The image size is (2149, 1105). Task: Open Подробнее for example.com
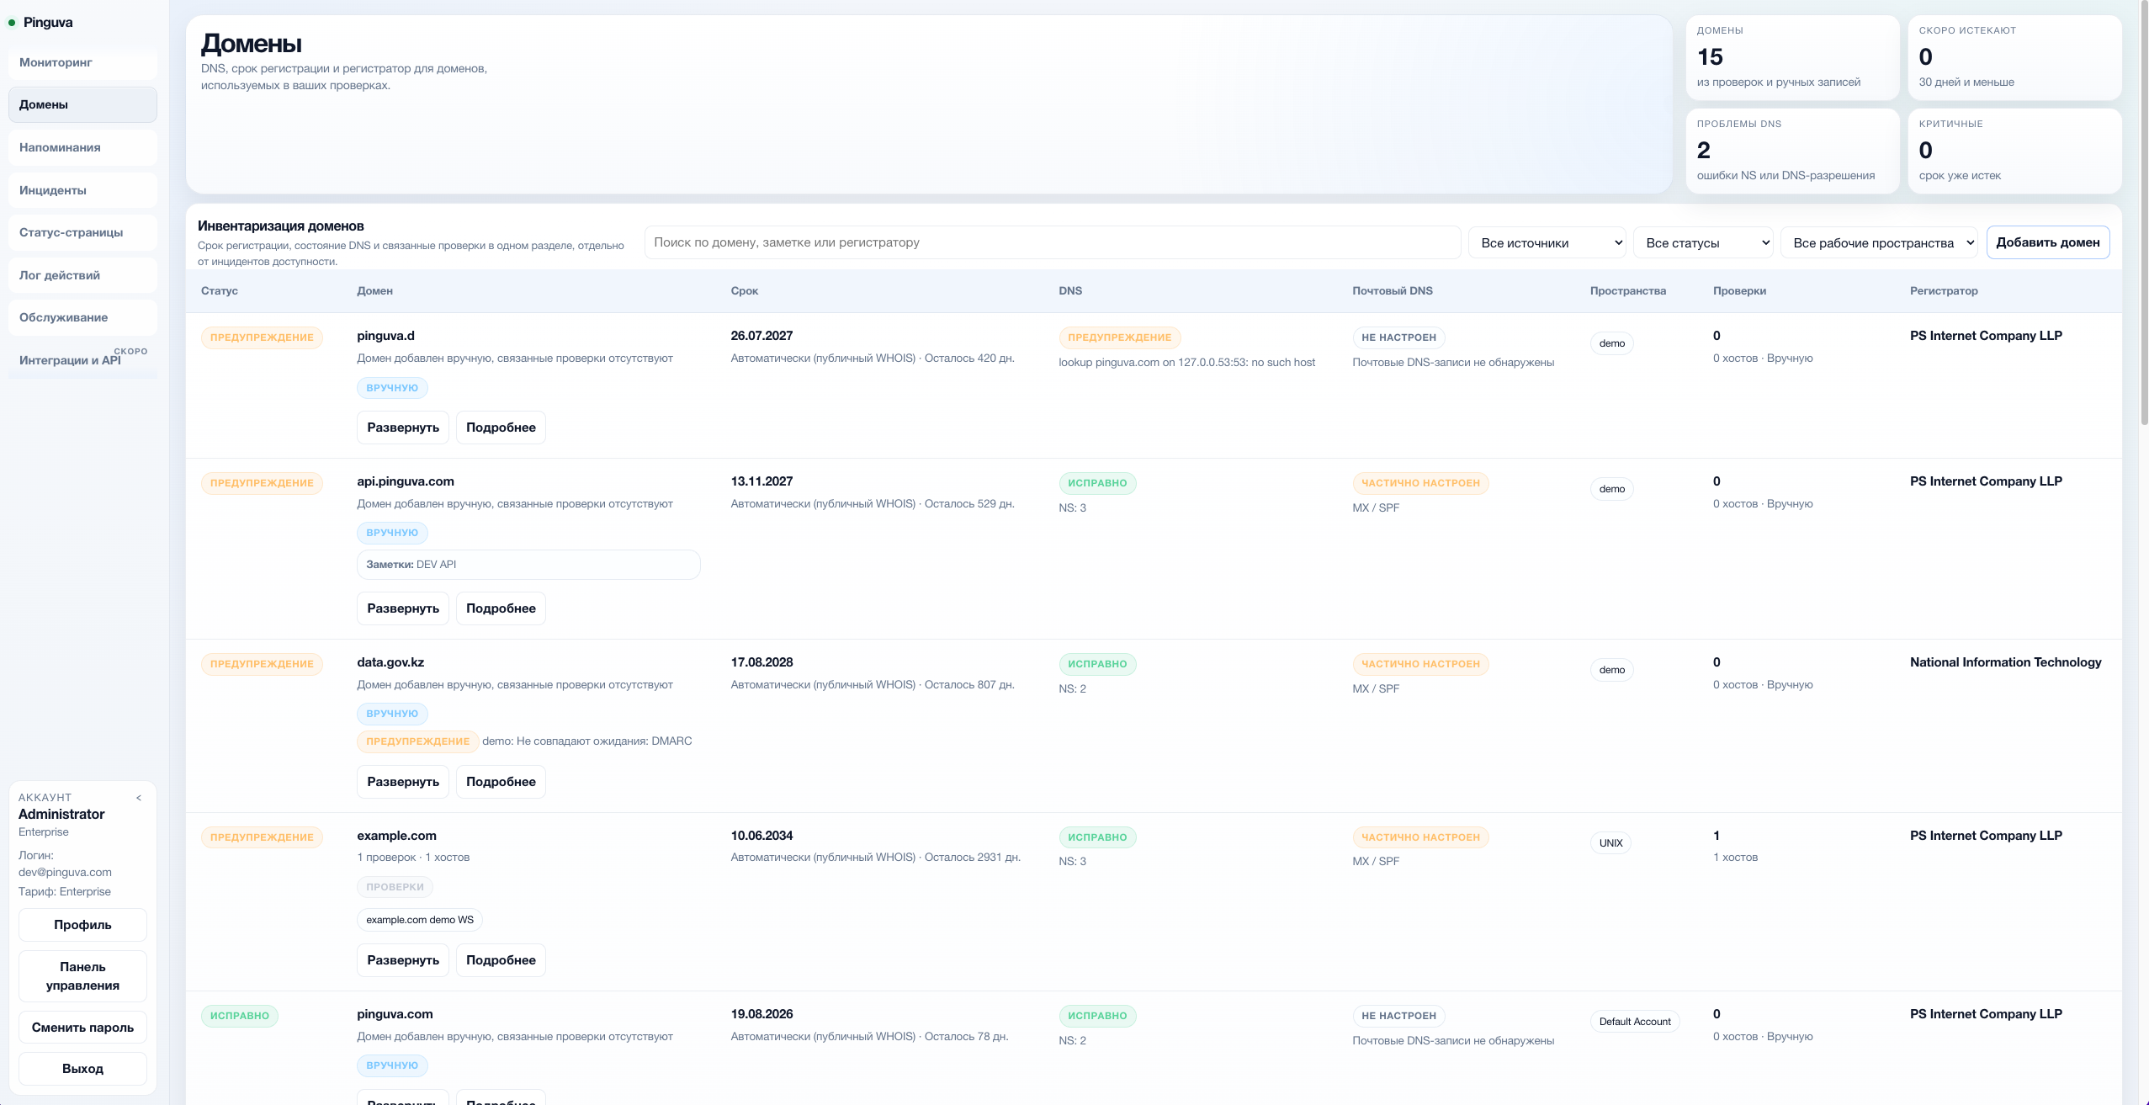tap(501, 960)
